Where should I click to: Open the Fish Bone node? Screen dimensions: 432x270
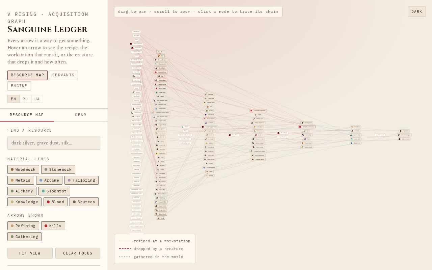click(210, 94)
